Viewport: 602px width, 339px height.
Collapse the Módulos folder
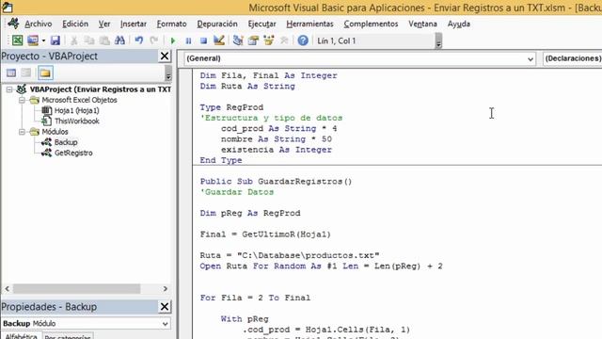coord(22,132)
